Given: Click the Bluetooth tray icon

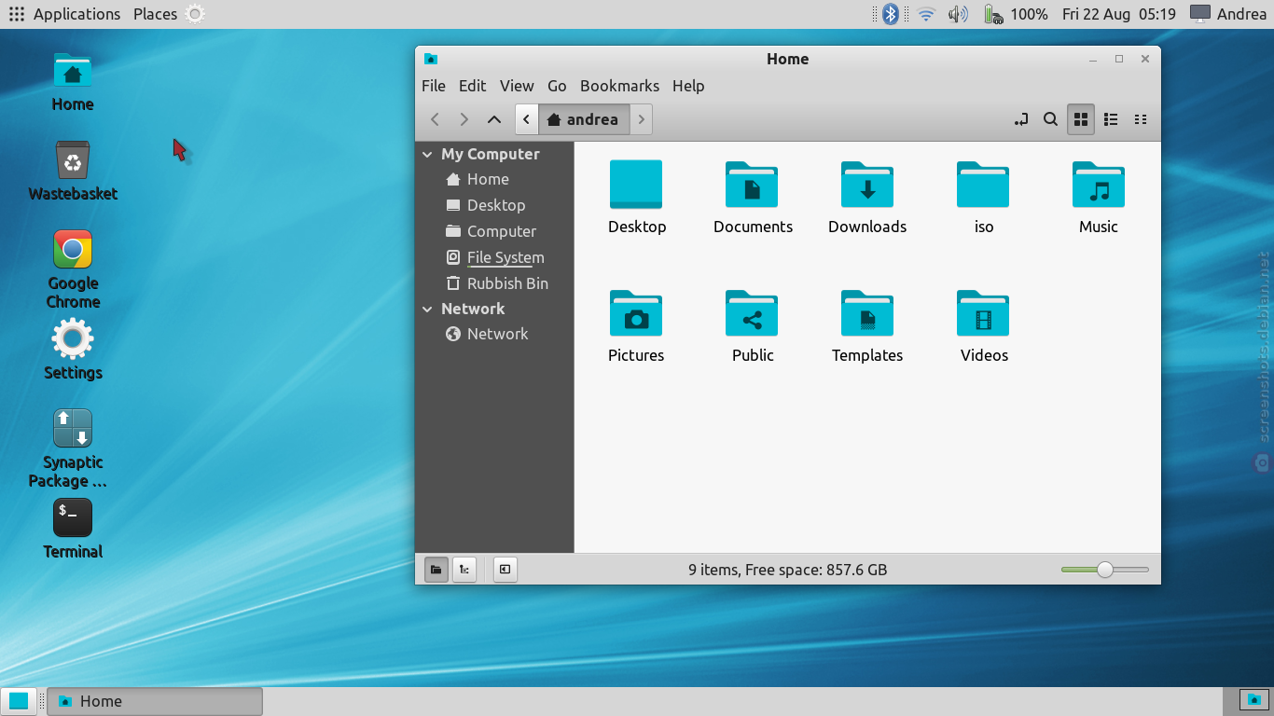Looking at the screenshot, I should pos(891,14).
